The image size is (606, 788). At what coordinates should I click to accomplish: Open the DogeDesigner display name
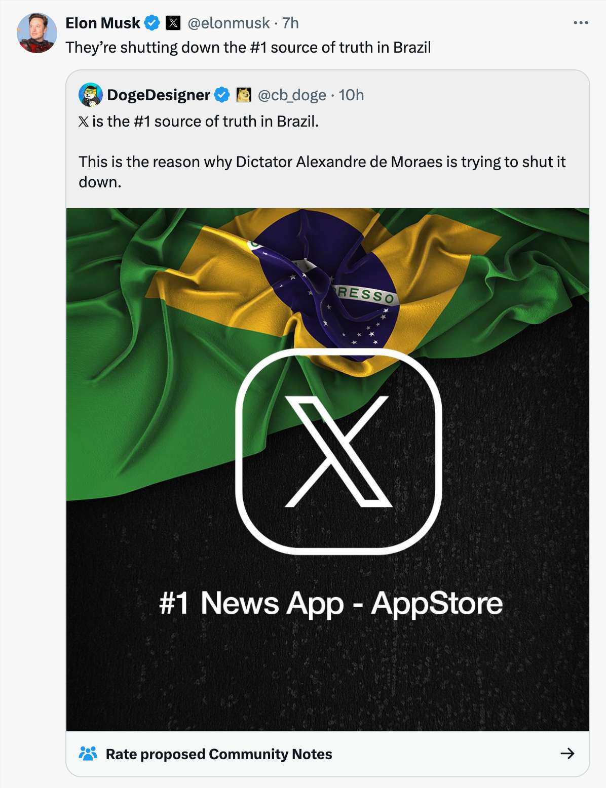pyautogui.click(x=159, y=95)
